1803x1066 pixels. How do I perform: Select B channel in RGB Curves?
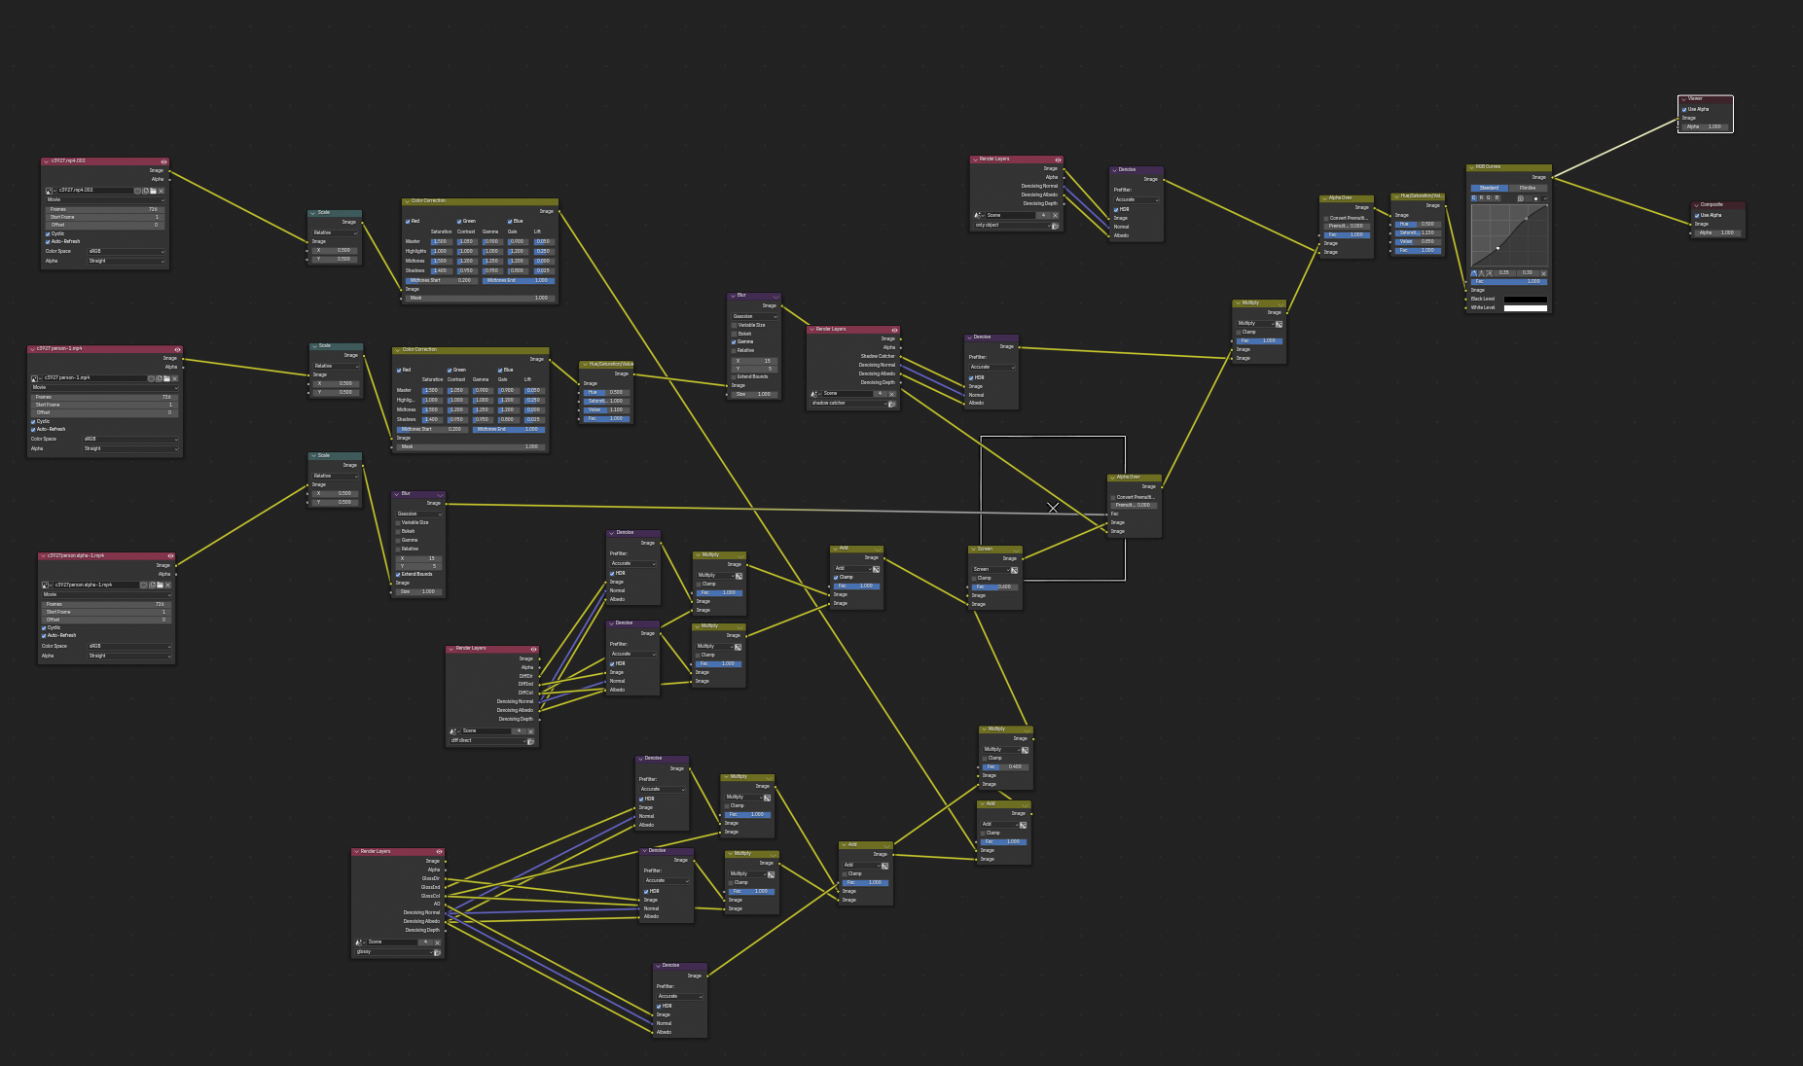pos(1496,198)
